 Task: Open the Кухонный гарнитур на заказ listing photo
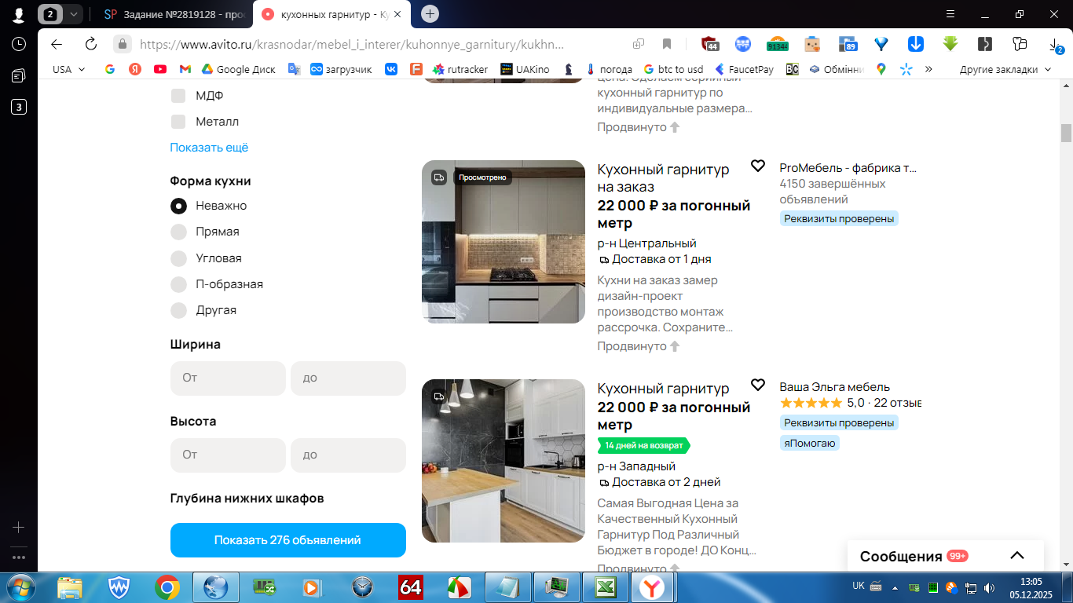click(x=504, y=242)
